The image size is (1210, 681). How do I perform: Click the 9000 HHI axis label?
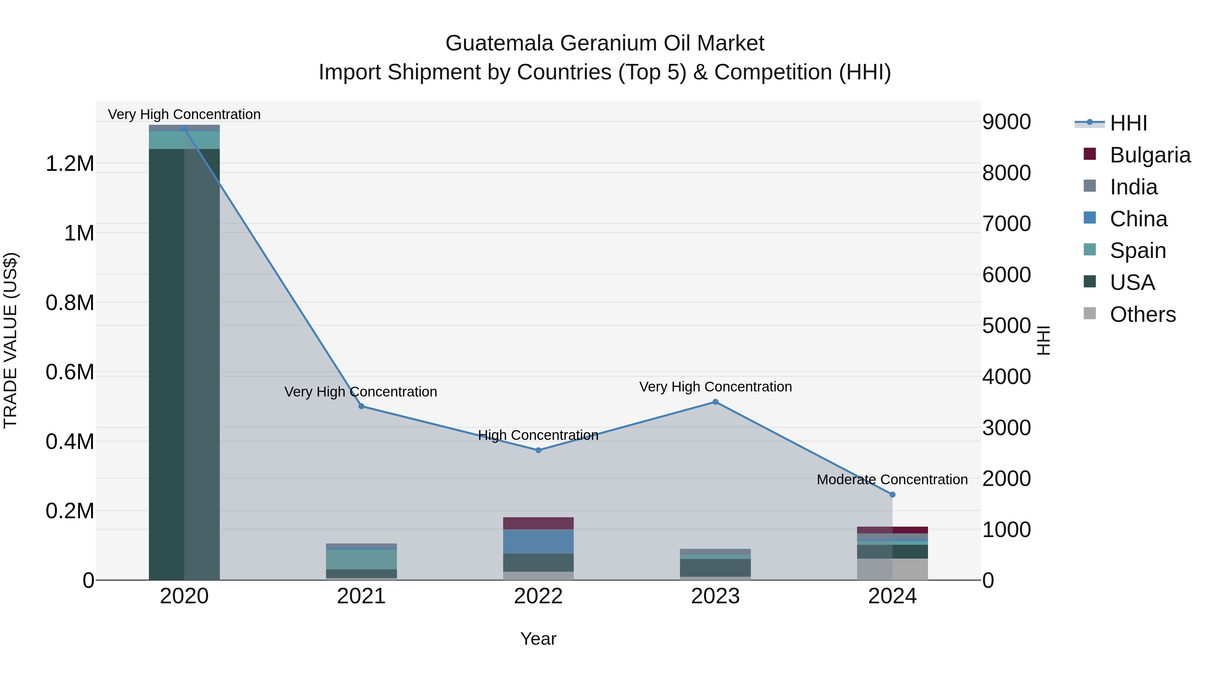coord(1007,122)
